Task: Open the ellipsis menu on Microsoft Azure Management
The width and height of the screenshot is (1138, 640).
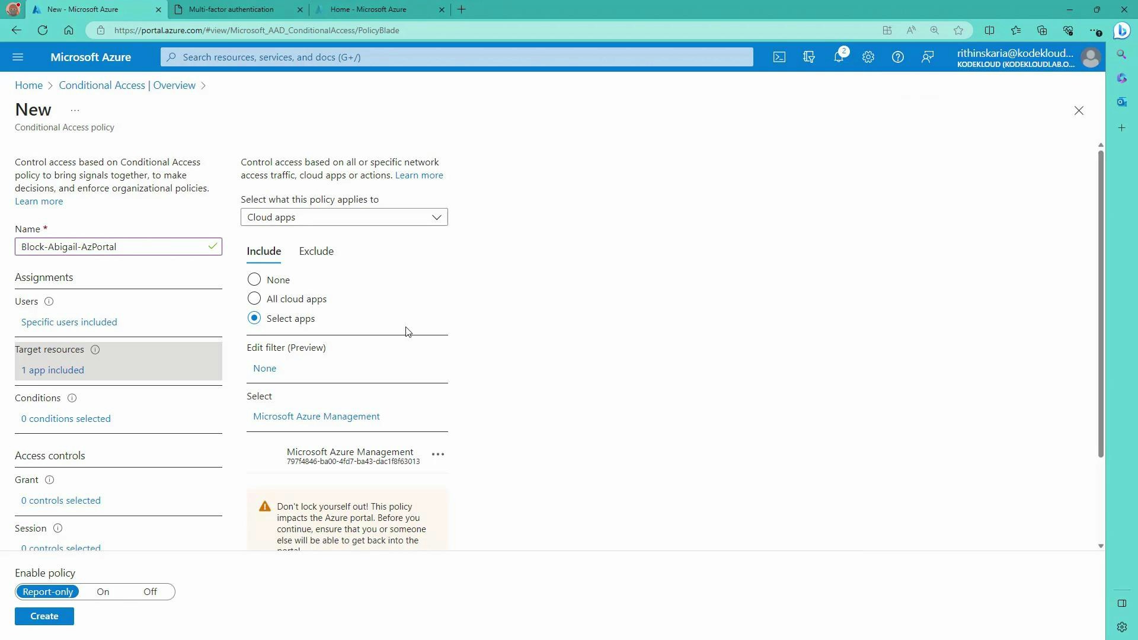Action: tap(438, 454)
